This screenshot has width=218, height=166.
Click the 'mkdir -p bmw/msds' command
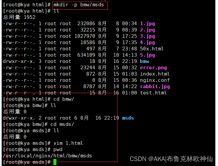79,5
